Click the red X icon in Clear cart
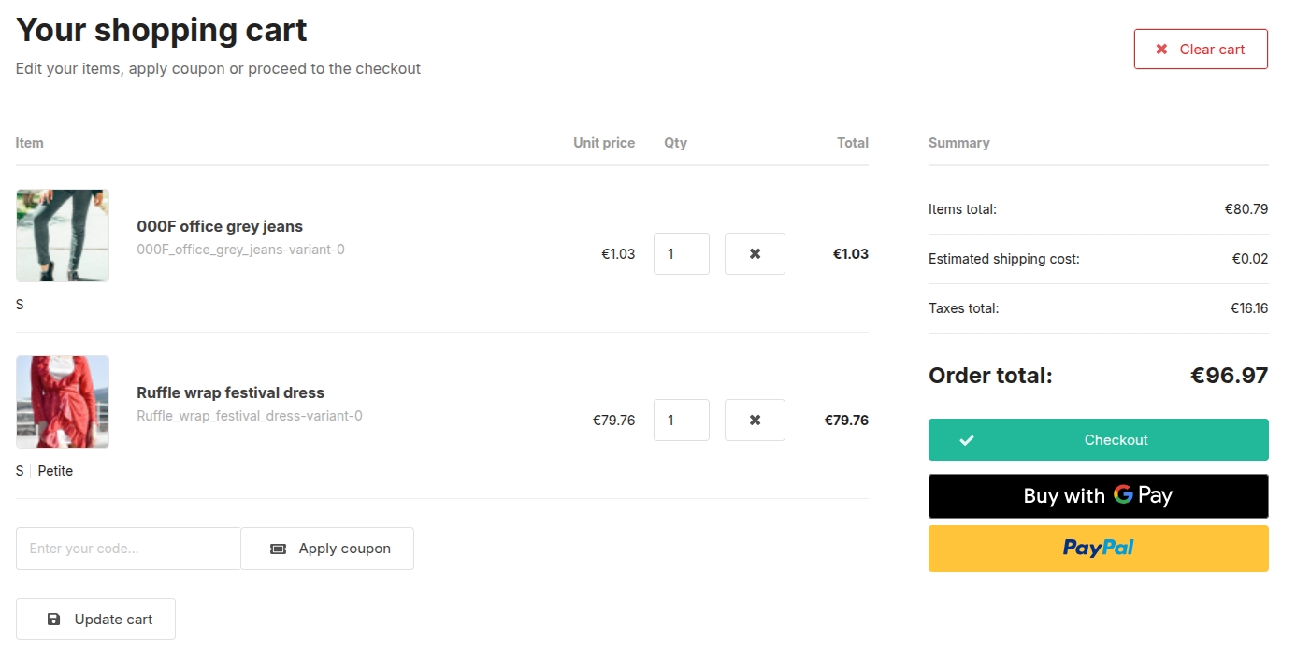The image size is (1296, 656). 1161,50
